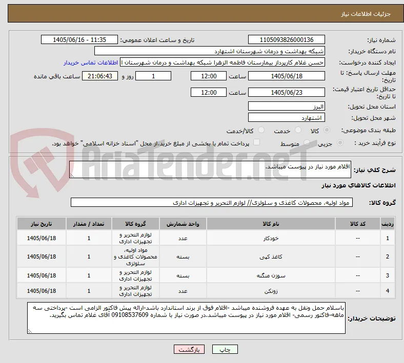The width and height of the screenshot is (404, 363).
Task: Click the زونکن item name cell
Action: 271,291
